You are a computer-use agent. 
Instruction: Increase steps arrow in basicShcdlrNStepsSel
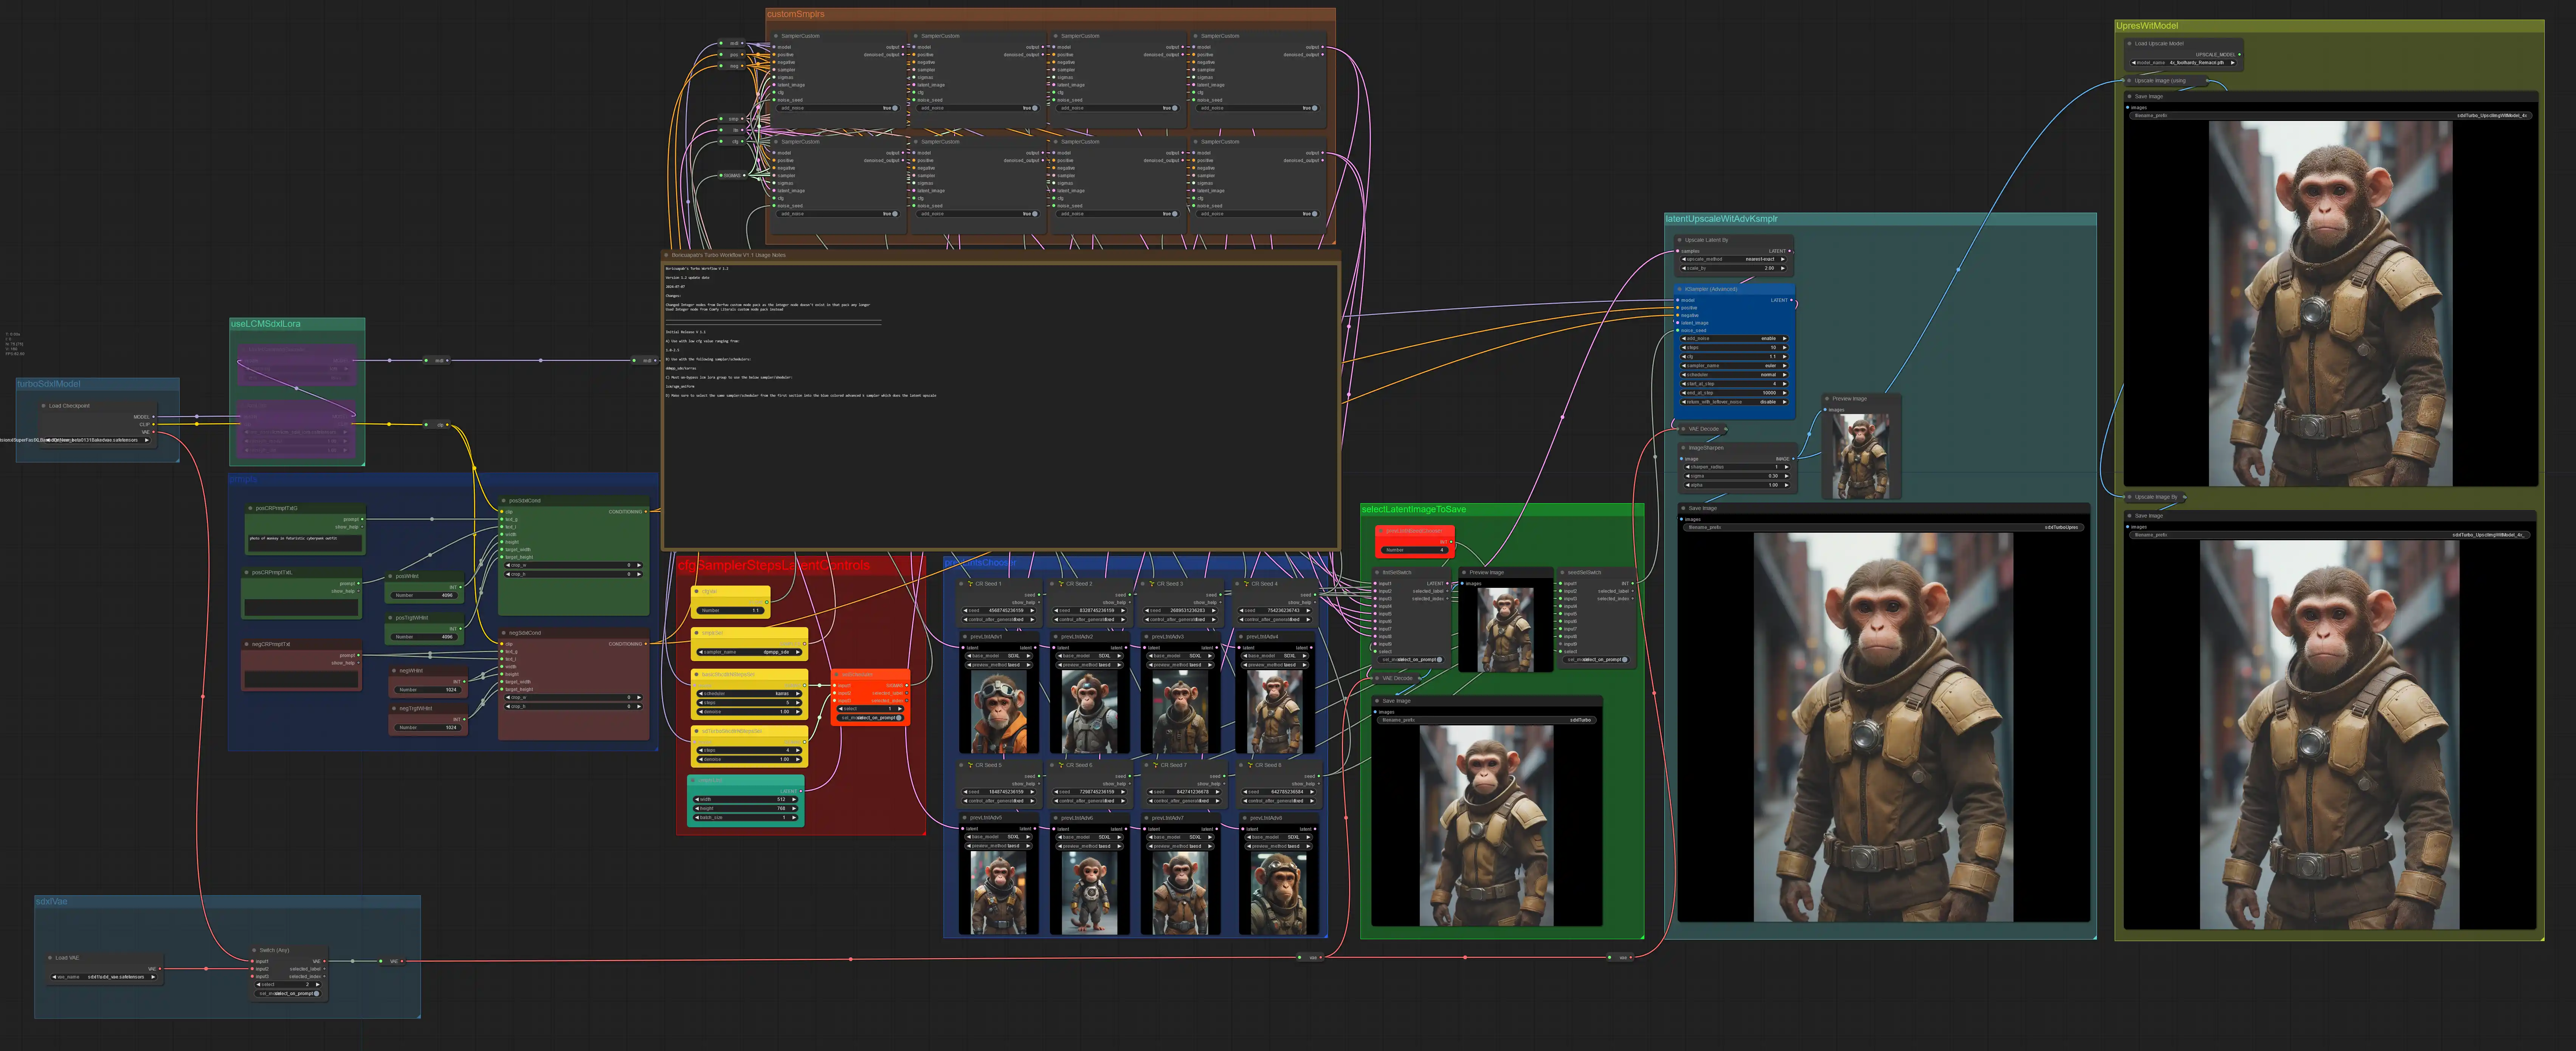tap(798, 702)
